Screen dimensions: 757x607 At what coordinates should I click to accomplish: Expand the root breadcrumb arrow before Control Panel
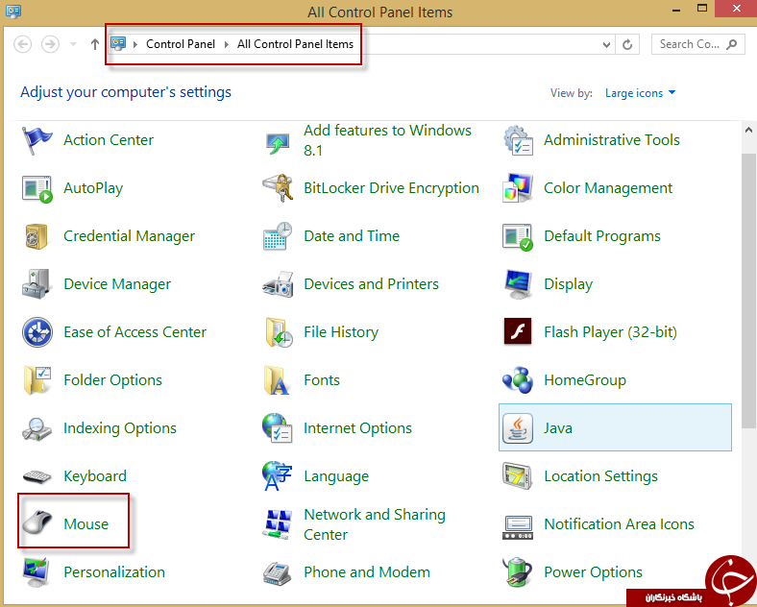pyautogui.click(x=135, y=44)
